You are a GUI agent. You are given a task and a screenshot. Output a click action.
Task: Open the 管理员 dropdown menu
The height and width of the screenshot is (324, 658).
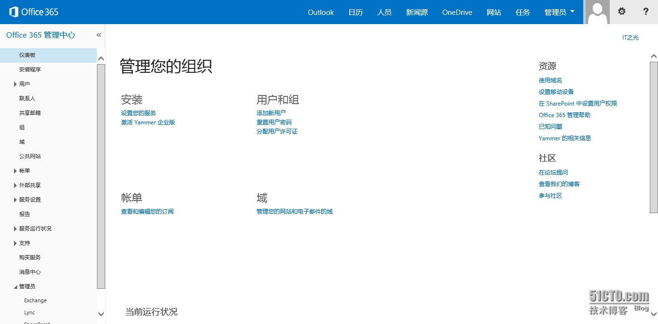coord(560,12)
